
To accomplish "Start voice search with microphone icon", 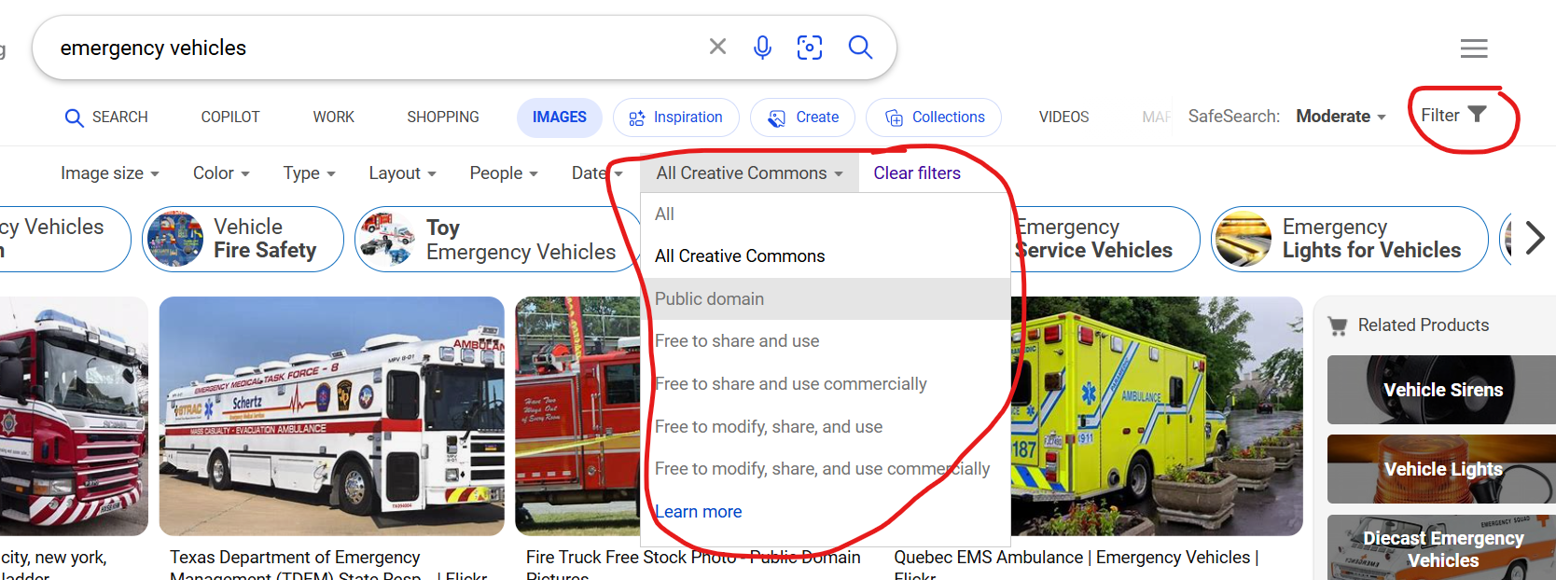I will tap(762, 47).
